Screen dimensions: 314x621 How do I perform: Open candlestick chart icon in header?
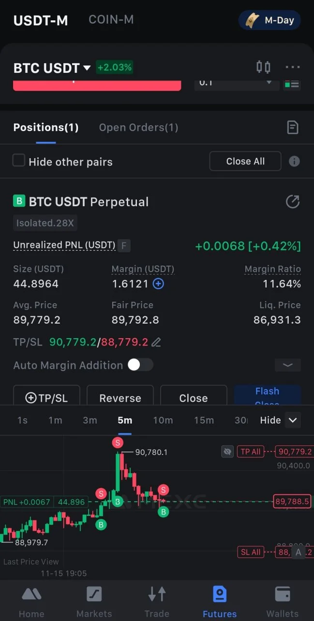click(263, 67)
